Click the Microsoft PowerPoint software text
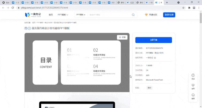202x108 pixels. [154, 80]
